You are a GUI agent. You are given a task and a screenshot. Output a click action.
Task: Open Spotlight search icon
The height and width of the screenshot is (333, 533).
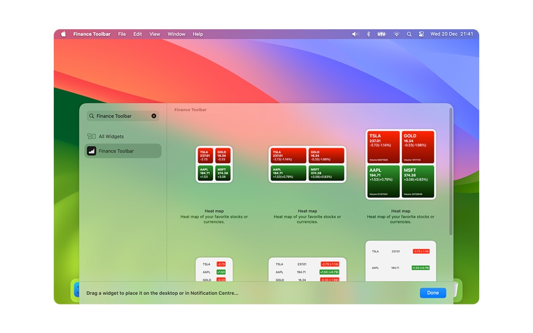(x=409, y=34)
